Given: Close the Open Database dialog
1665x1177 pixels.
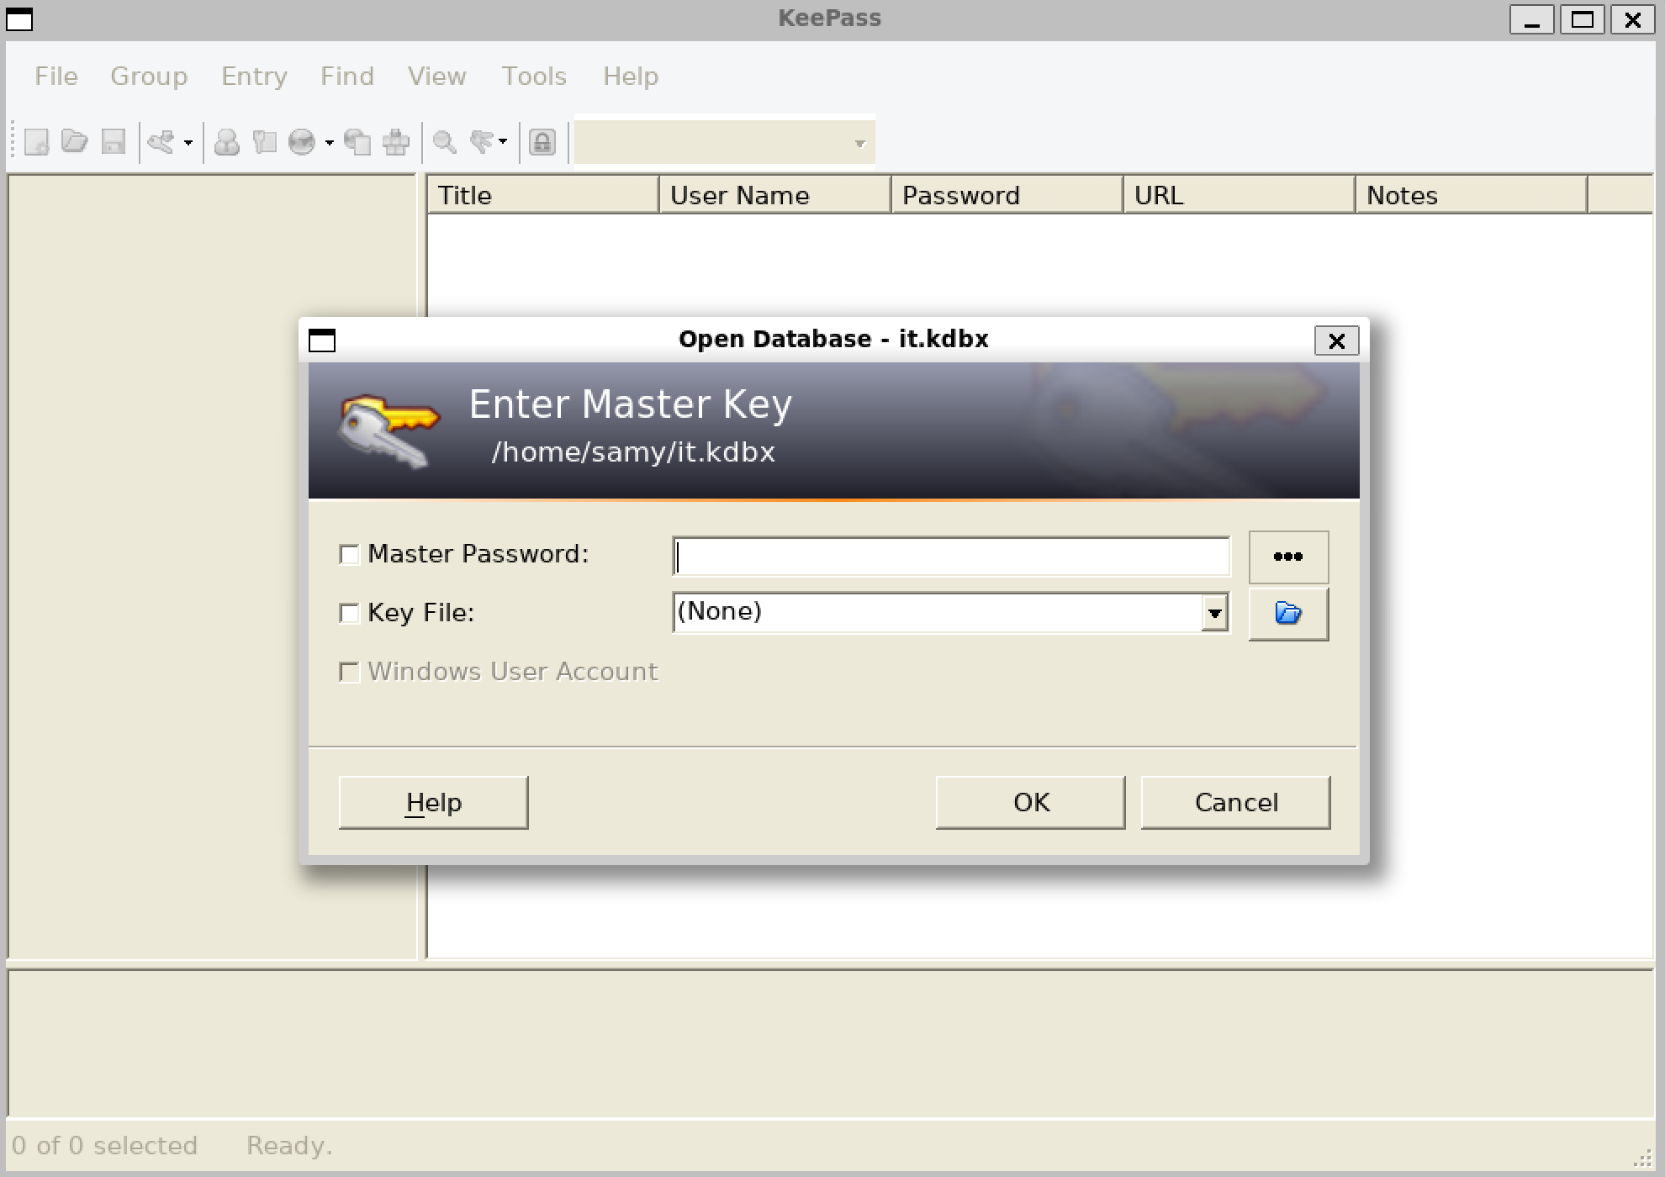Looking at the screenshot, I should click(x=1336, y=340).
